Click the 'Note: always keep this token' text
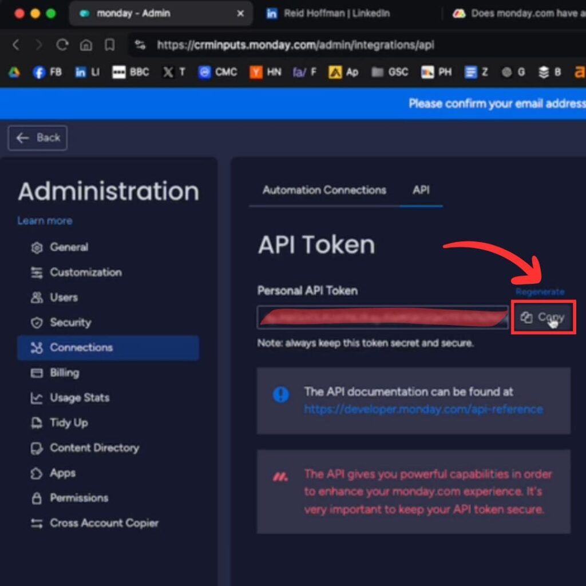 tap(366, 343)
